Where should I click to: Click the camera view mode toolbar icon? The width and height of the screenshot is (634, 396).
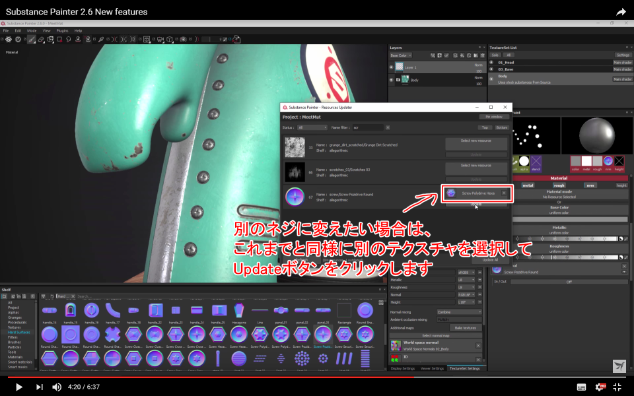point(160,39)
